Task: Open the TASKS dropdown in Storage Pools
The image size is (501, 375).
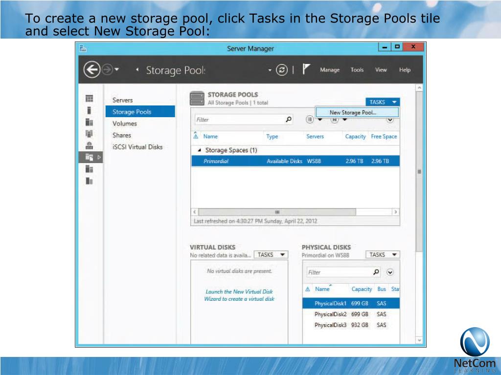Action: pos(383,102)
